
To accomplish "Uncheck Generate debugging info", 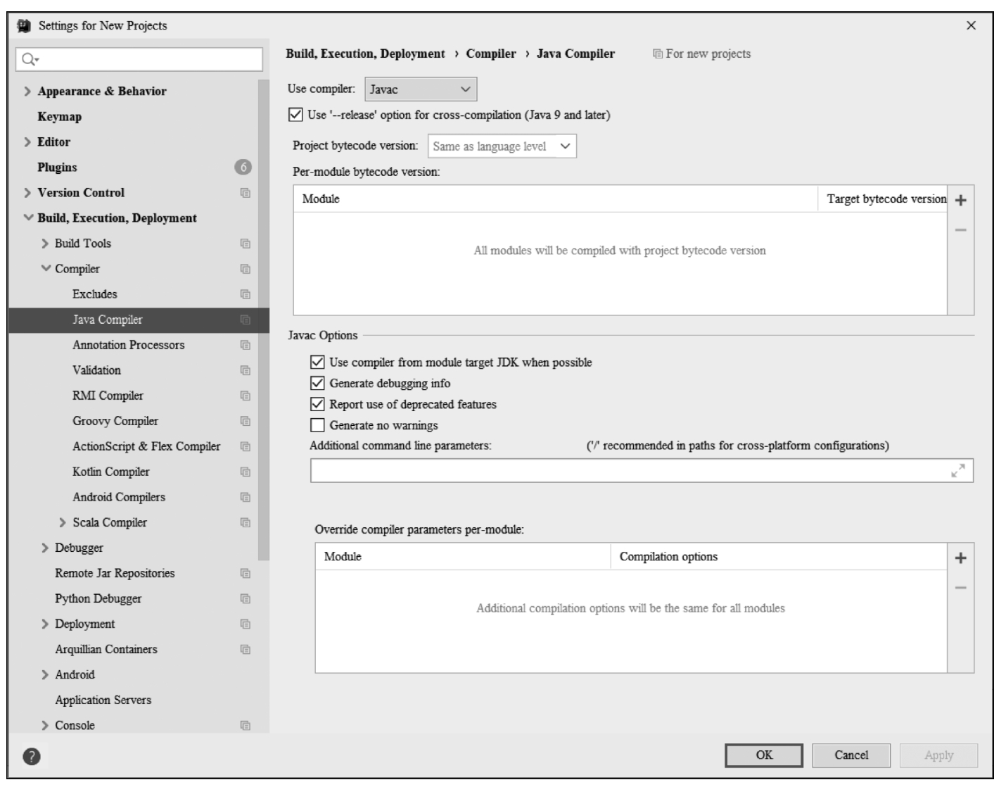I will [x=317, y=384].
